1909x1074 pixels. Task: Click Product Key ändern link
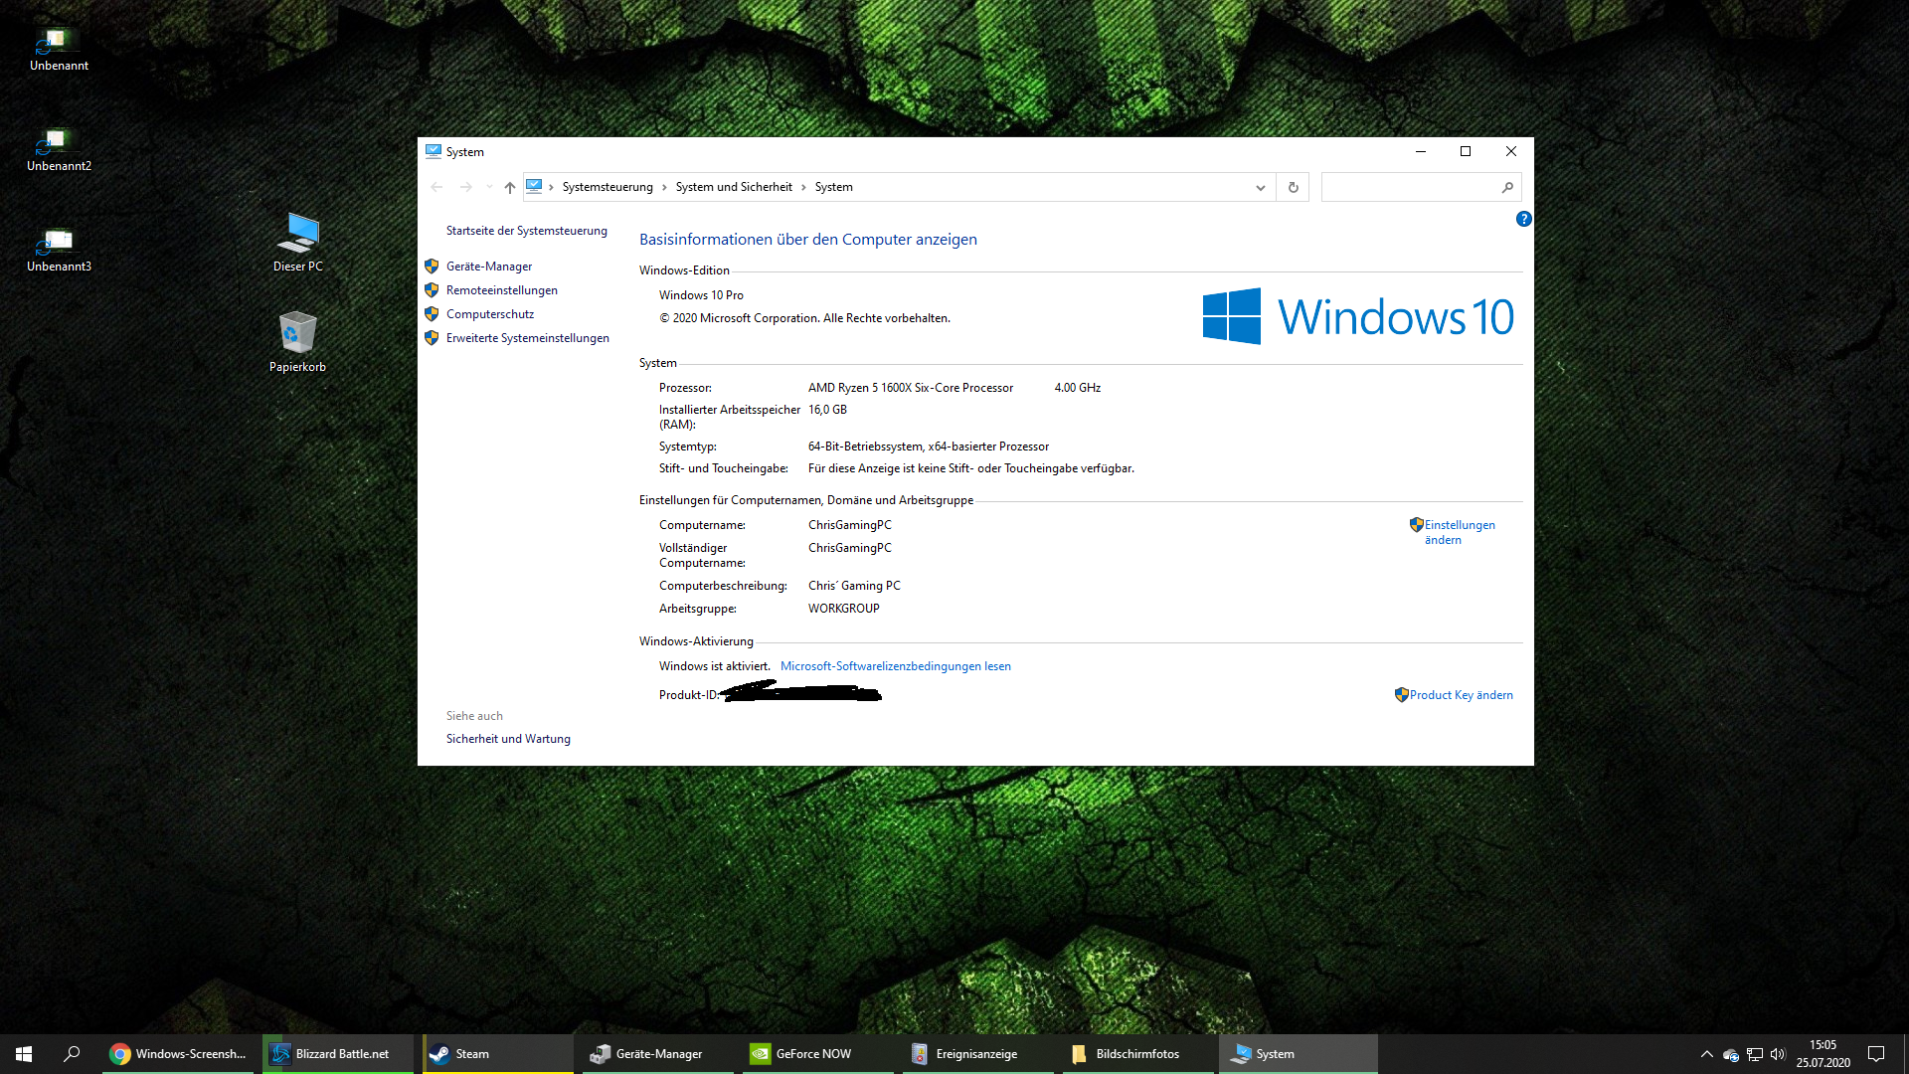1460,695
